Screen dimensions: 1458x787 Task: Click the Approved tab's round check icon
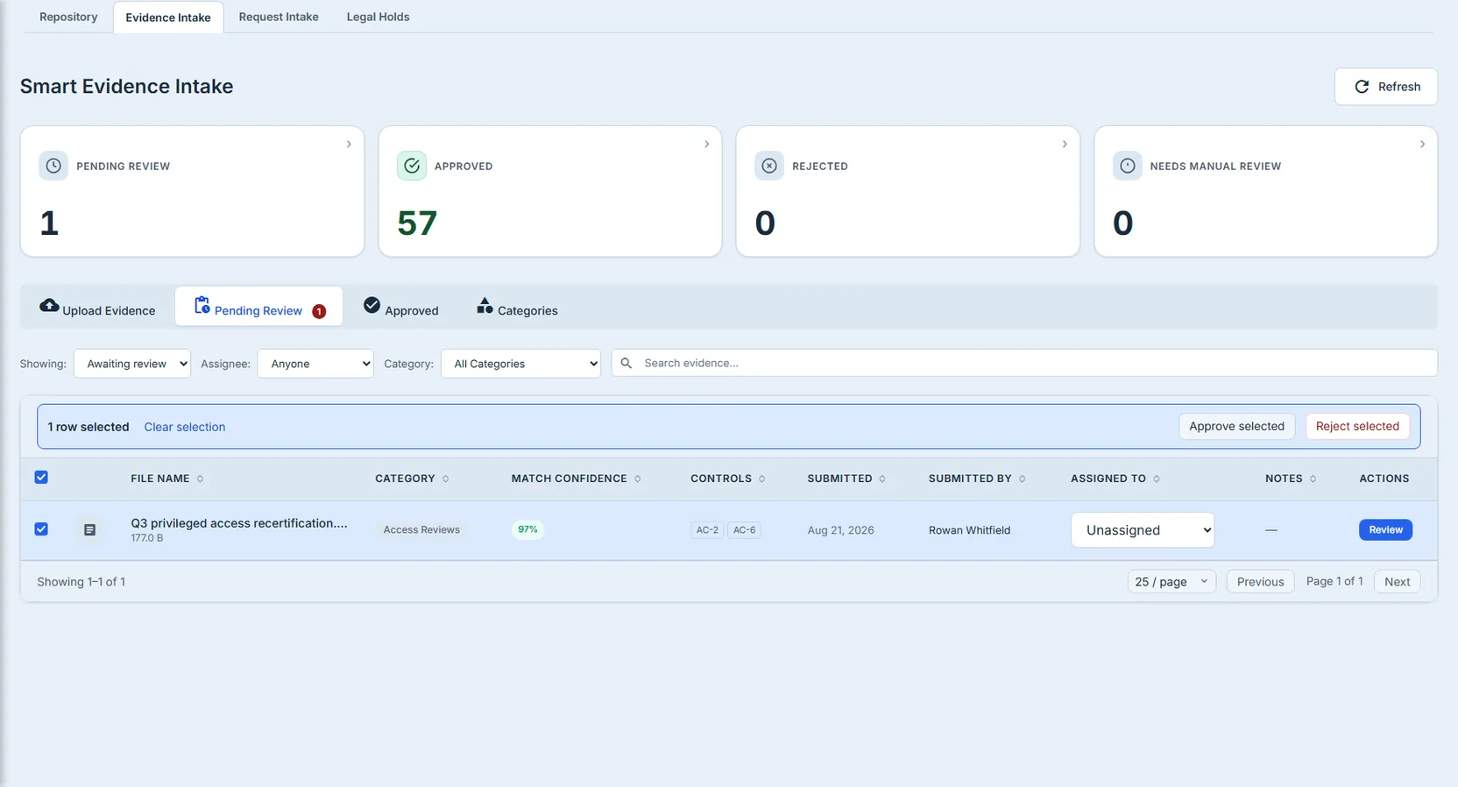click(372, 305)
